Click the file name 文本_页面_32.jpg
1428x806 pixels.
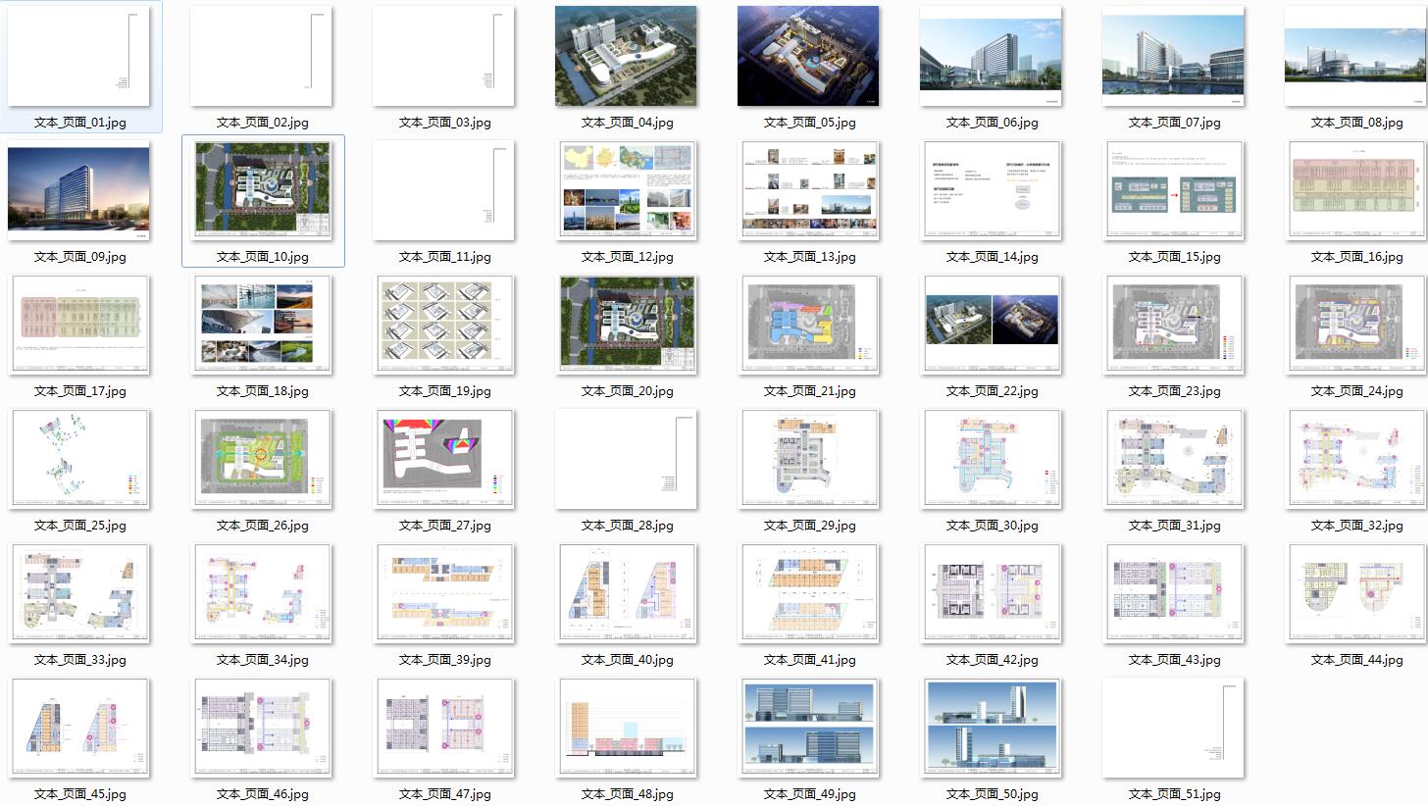pyautogui.click(x=1357, y=526)
